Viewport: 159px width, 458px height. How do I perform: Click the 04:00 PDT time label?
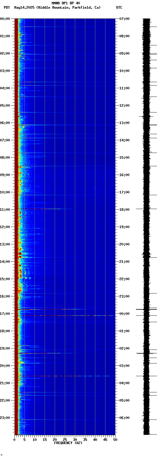[5, 88]
